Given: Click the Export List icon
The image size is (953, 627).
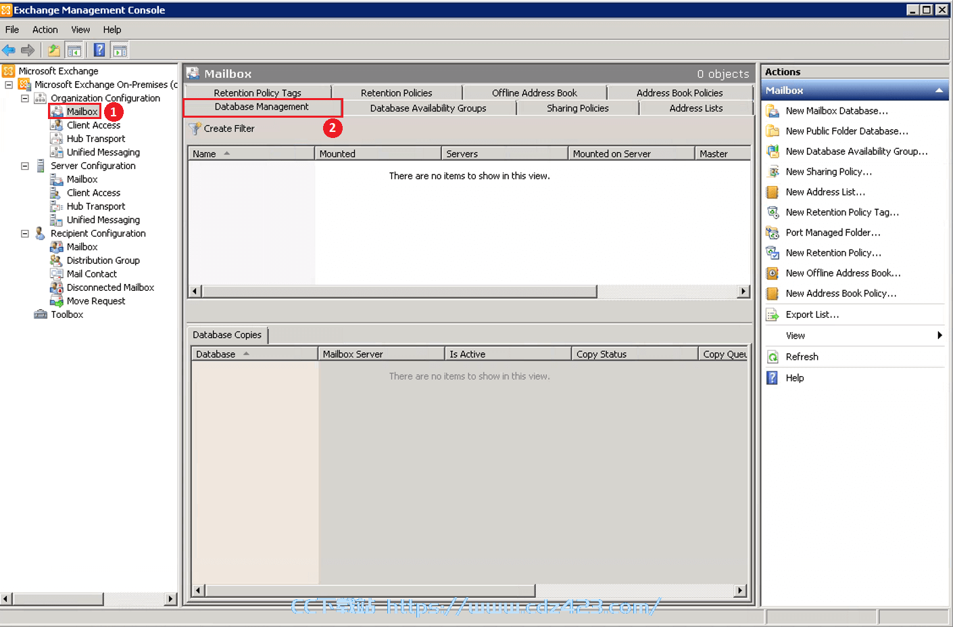Looking at the screenshot, I should point(773,315).
